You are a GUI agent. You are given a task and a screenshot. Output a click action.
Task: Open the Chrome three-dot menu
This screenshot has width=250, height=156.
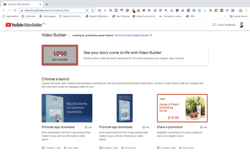tap(246, 10)
